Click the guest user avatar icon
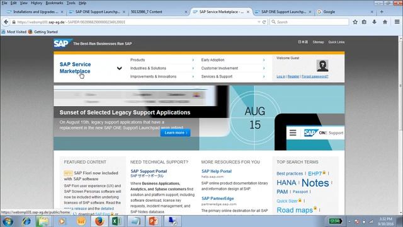Screen dimensions: 403x227 [x=322, y=66]
